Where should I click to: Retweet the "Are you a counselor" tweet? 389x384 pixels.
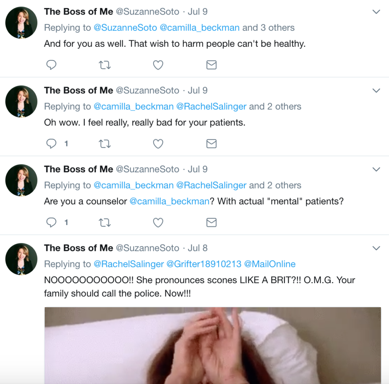point(104,222)
